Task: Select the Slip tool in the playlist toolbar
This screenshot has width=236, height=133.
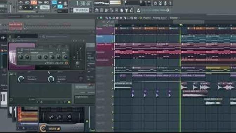Action: click(121, 18)
